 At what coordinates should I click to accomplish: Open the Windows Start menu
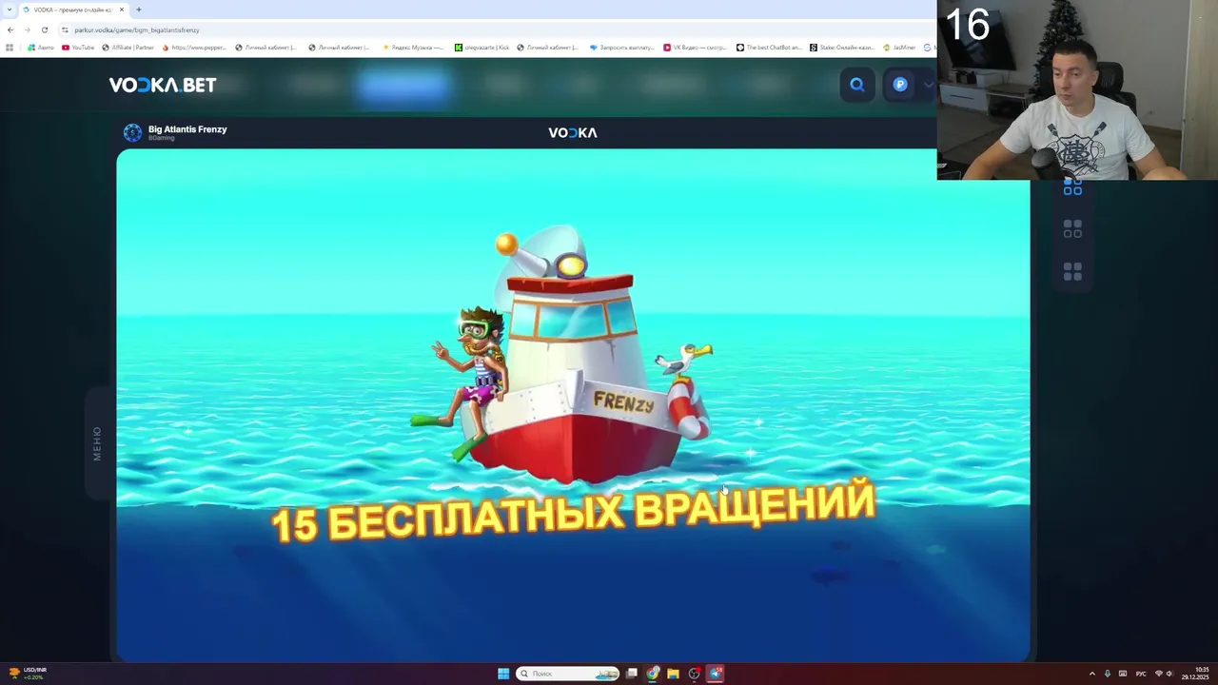[503, 674]
